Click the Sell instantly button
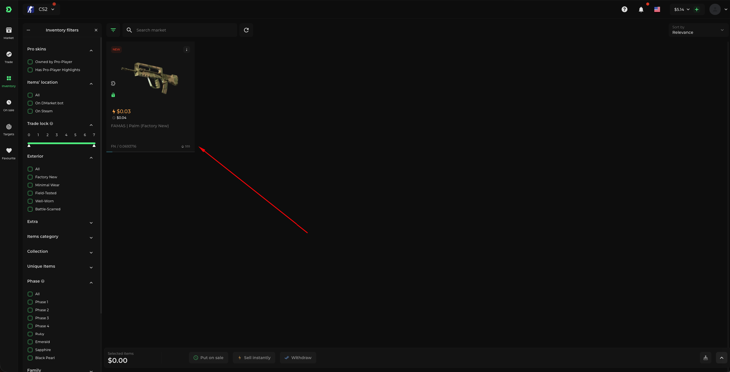Viewport: 730px width, 372px height. tap(254, 358)
